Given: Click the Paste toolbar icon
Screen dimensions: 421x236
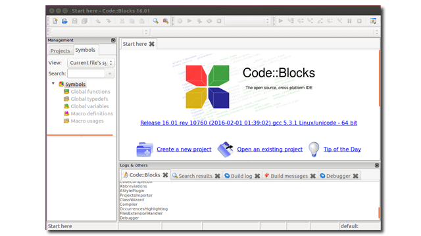Looking at the screenshot, I should pos(142,21).
